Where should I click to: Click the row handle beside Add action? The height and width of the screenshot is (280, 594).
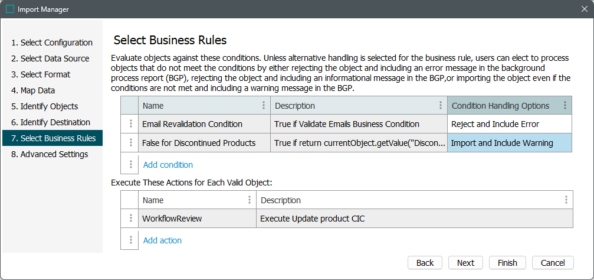coord(130,240)
